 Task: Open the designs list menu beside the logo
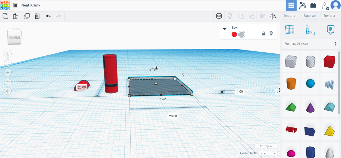[x=15, y=5]
